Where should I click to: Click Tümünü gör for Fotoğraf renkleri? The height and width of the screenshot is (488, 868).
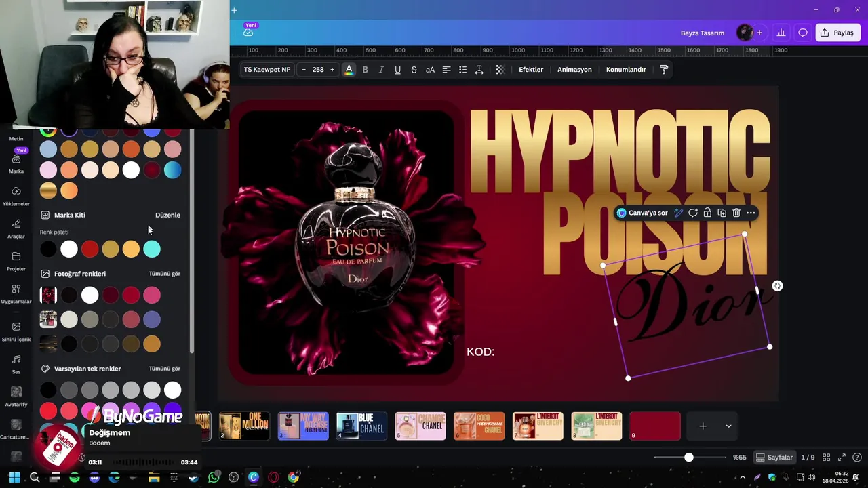(x=164, y=274)
